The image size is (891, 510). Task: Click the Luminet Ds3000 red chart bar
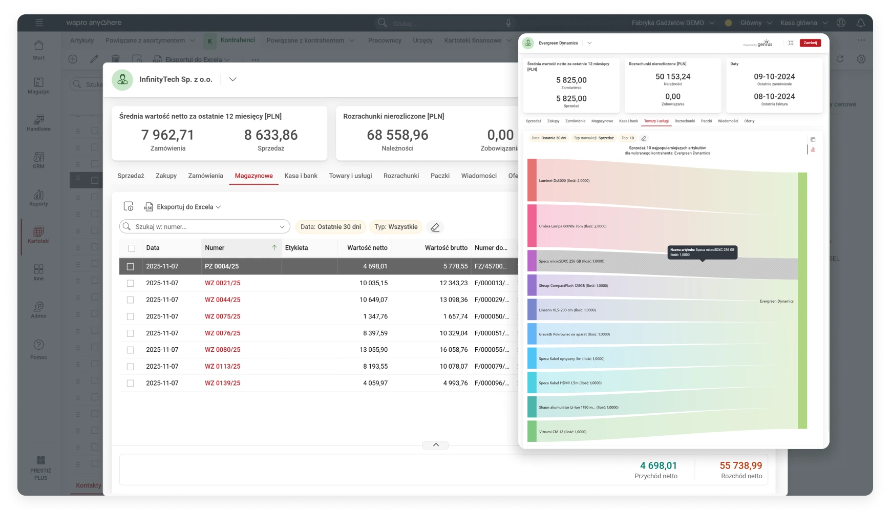click(532, 180)
